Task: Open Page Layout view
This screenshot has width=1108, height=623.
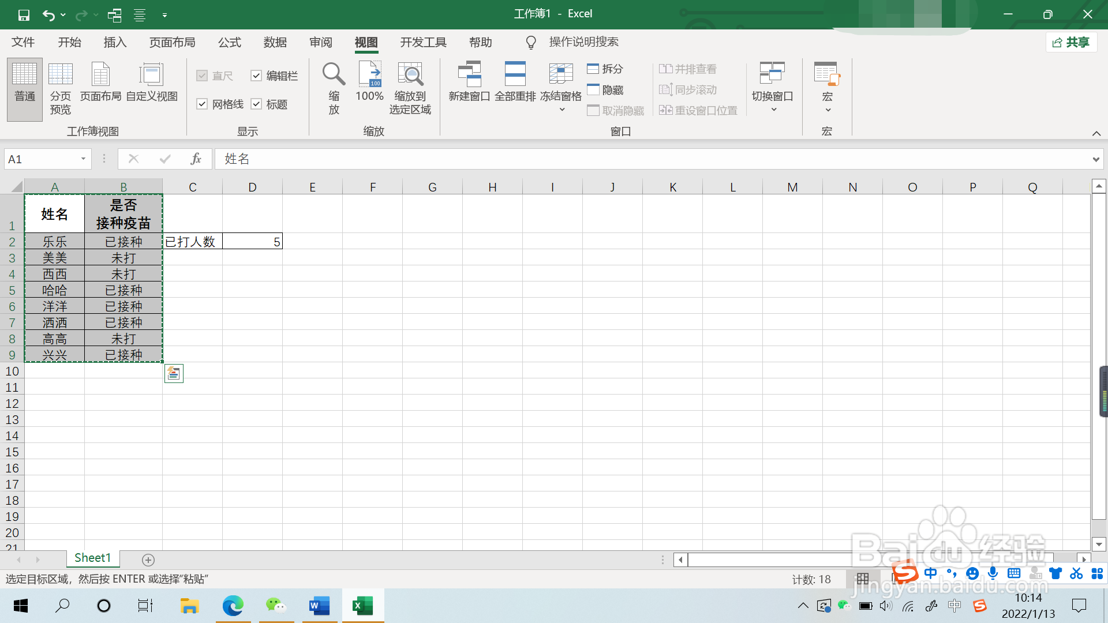Action: [100, 75]
